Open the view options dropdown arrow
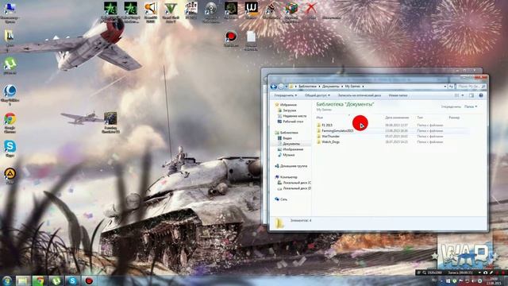Viewport: 508px width, 286px height. pyautogui.click(x=462, y=95)
